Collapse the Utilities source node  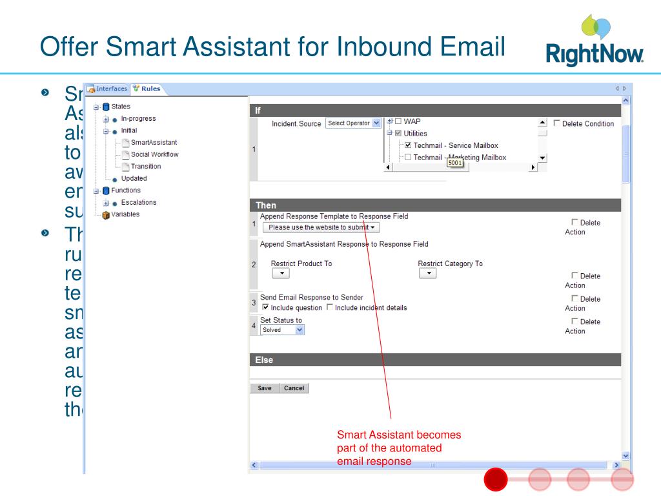tap(390, 133)
